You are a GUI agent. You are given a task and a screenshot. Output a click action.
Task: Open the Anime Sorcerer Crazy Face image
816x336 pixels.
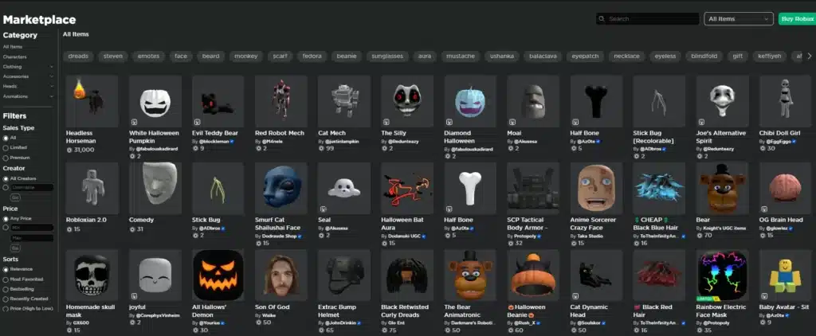point(596,188)
